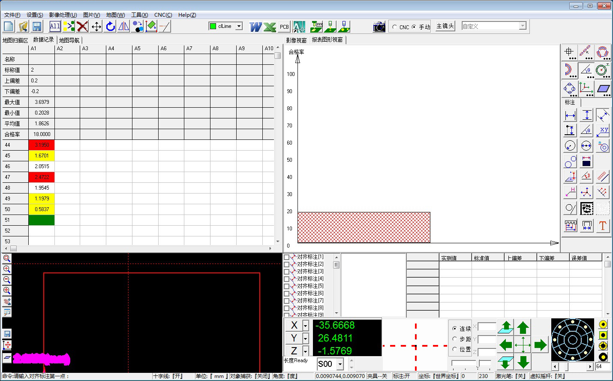Click the red X delete icon

82,27
